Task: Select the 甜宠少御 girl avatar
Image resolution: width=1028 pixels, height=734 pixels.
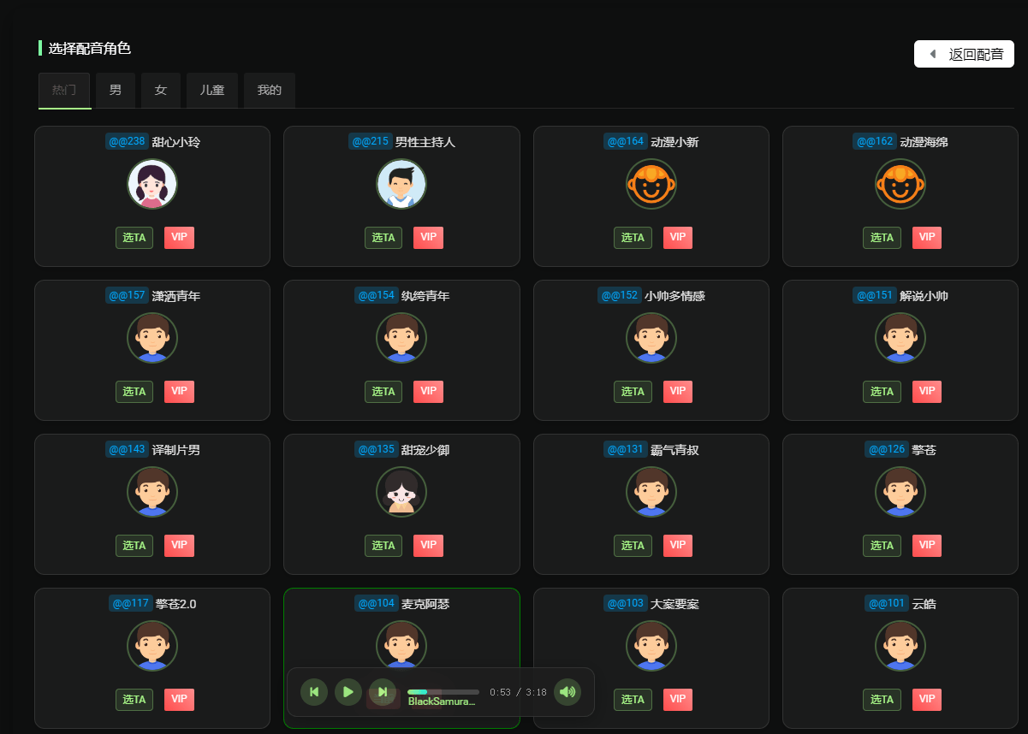Action: pos(401,492)
